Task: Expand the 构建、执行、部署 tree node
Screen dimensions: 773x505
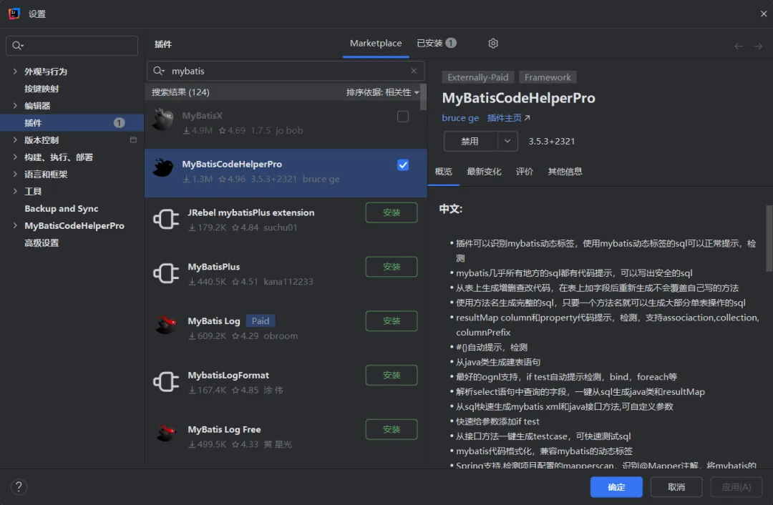Action: point(15,157)
